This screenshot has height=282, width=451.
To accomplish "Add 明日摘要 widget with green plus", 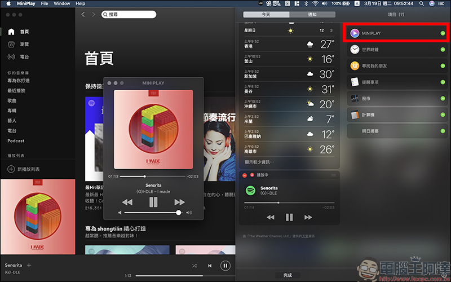I will pyautogui.click(x=443, y=131).
